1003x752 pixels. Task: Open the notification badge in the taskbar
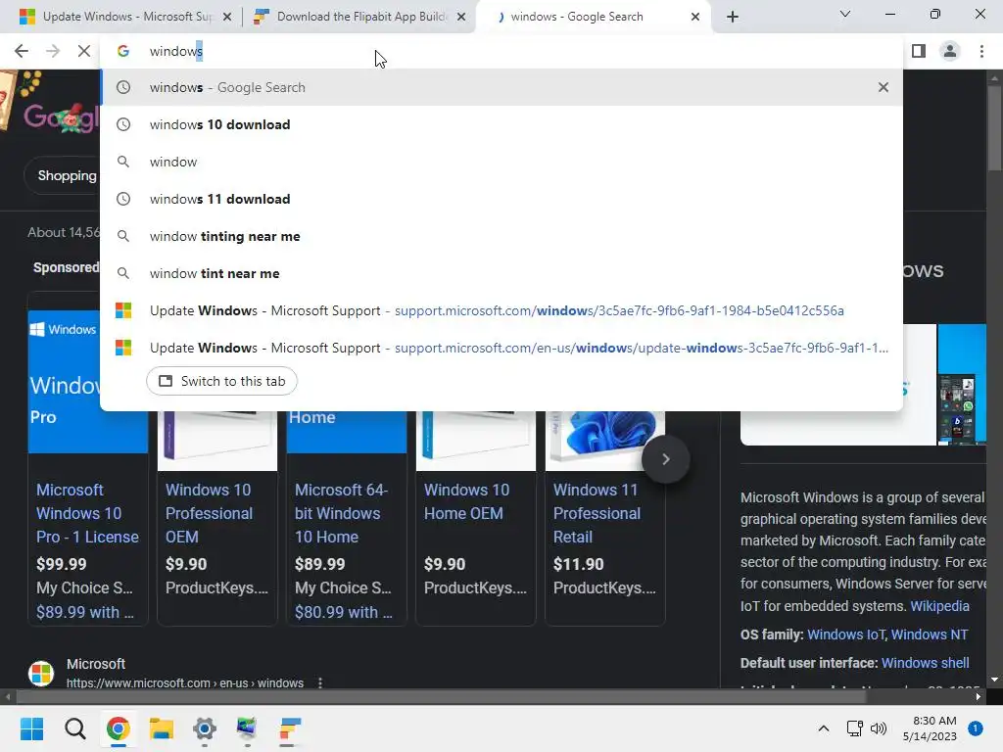click(975, 728)
